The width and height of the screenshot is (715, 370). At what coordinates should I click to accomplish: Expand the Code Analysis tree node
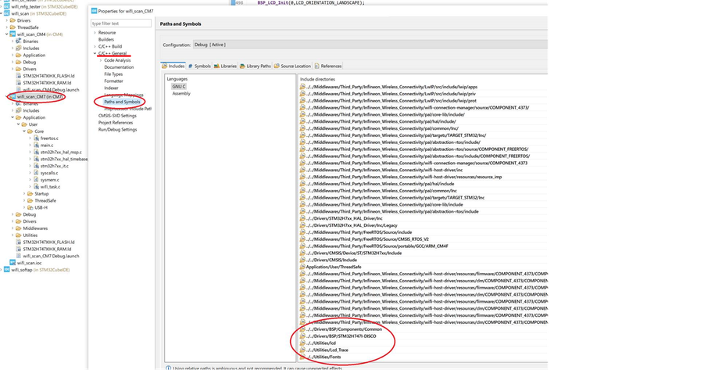coord(101,60)
